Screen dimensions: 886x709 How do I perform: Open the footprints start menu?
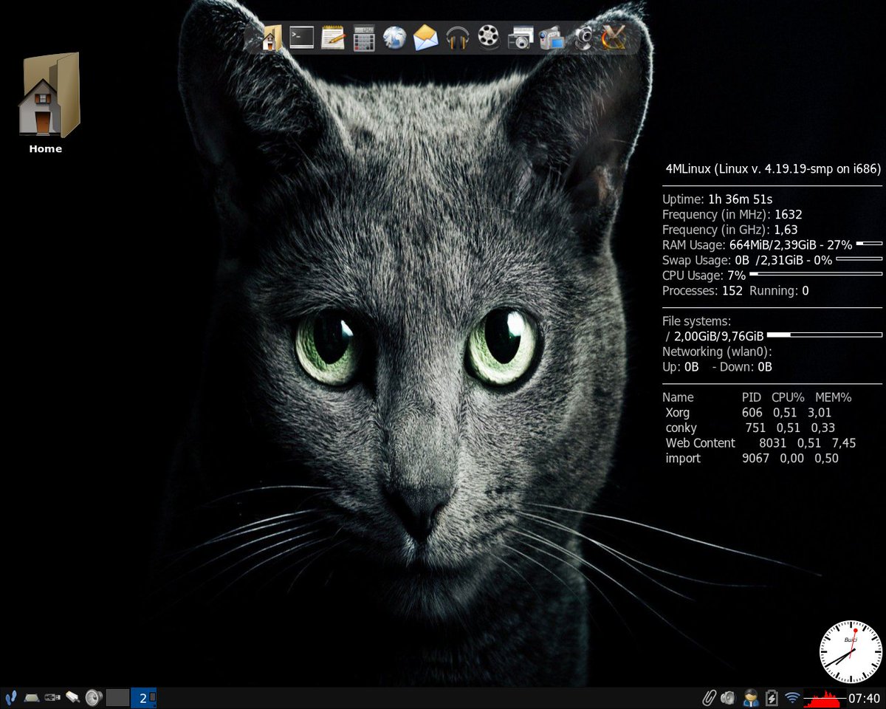[x=10, y=697]
